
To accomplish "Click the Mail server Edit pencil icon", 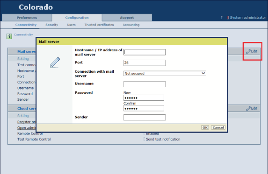I will click(x=248, y=51).
